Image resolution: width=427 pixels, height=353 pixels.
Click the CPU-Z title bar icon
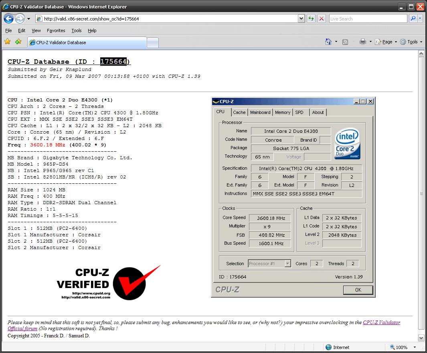(x=216, y=101)
